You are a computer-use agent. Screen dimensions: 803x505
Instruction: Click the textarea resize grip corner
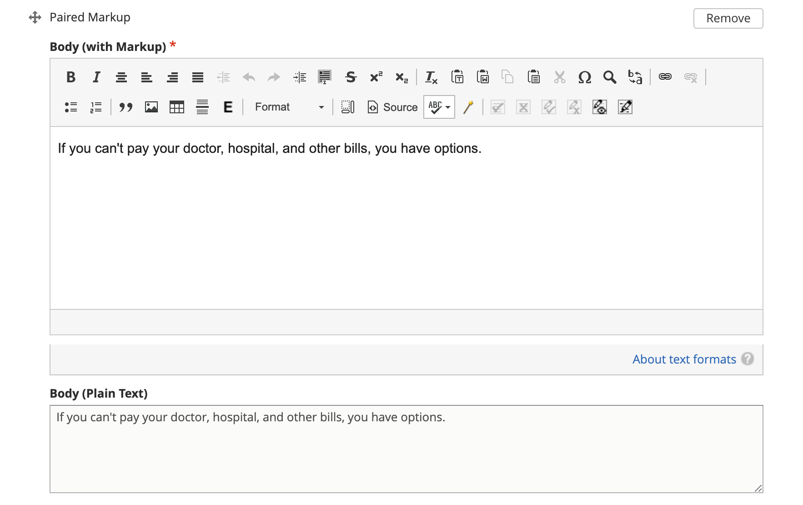tap(758, 488)
